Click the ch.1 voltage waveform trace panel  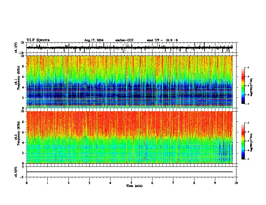pyautogui.click(x=131, y=48)
